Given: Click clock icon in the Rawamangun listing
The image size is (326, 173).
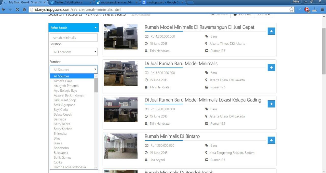Looking at the screenshot, I should [x=146, y=44].
